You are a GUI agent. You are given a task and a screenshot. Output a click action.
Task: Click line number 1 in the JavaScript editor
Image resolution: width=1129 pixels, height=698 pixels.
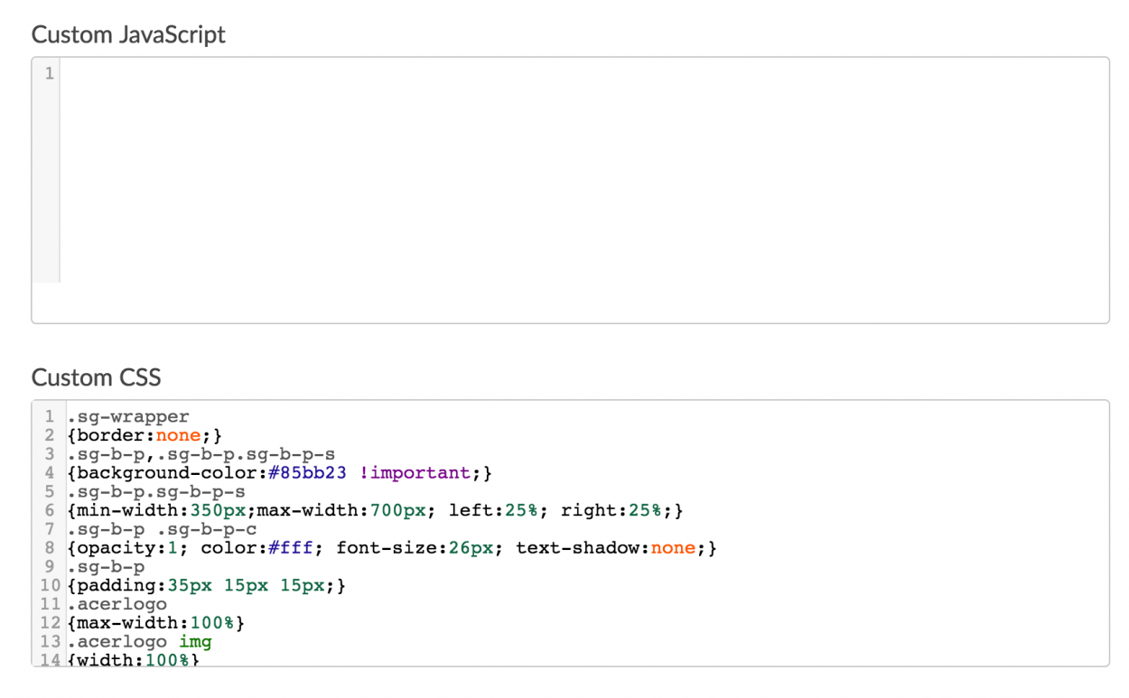tap(49, 73)
